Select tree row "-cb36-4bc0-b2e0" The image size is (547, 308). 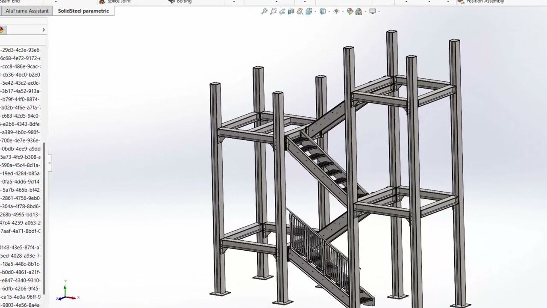tap(21, 74)
